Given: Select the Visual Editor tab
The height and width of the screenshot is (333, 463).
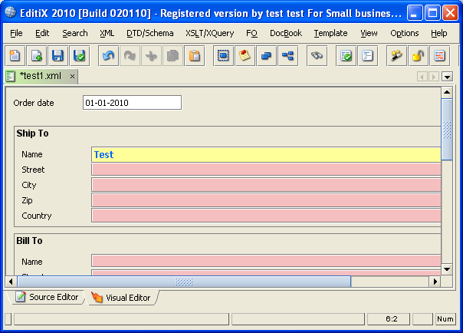Looking at the screenshot, I should tap(121, 298).
